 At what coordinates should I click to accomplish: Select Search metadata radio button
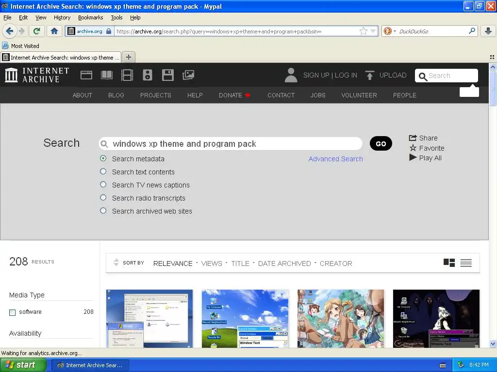coord(103,158)
